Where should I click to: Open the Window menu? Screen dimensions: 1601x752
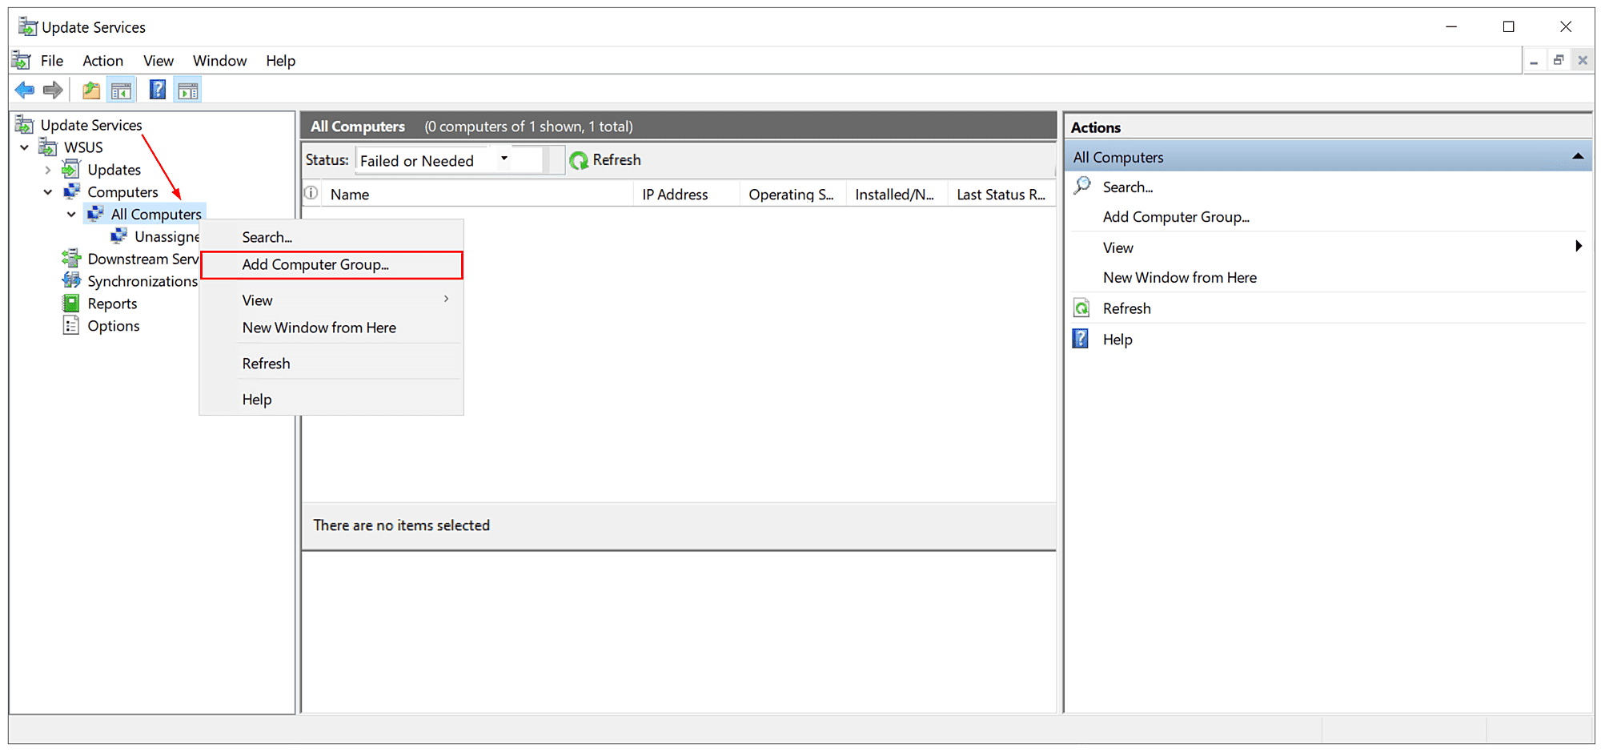point(219,61)
